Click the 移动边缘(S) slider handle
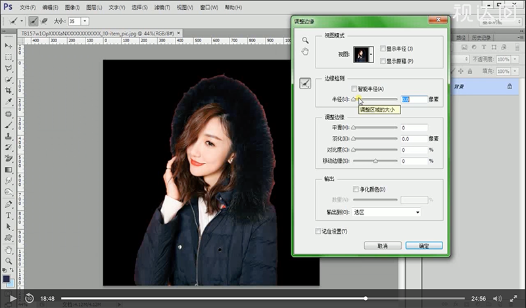The image size is (526, 308). point(375,161)
